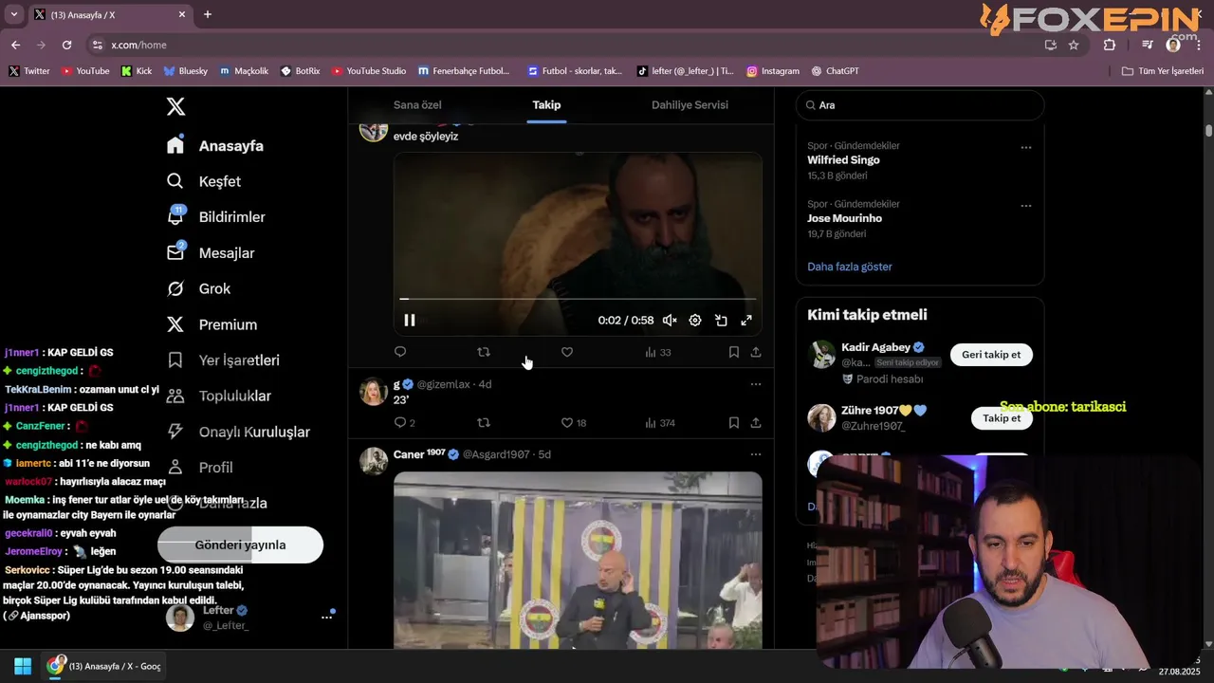Switch to Sana özel tab
This screenshot has width=1214, height=683.
pos(417,105)
